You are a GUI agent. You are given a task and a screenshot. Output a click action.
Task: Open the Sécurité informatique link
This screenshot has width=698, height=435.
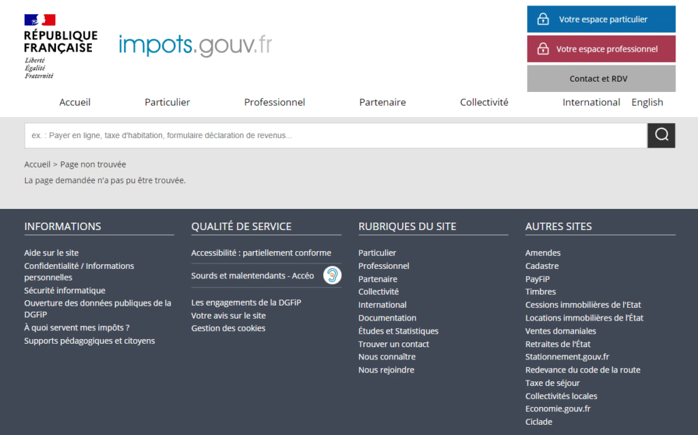(65, 291)
